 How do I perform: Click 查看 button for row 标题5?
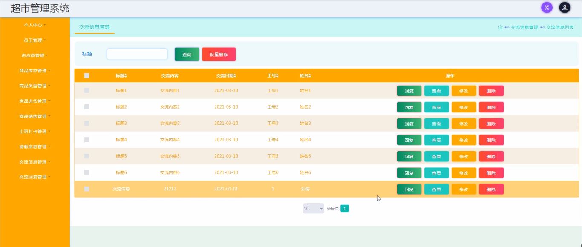pyautogui.click(x=436, y=156)
